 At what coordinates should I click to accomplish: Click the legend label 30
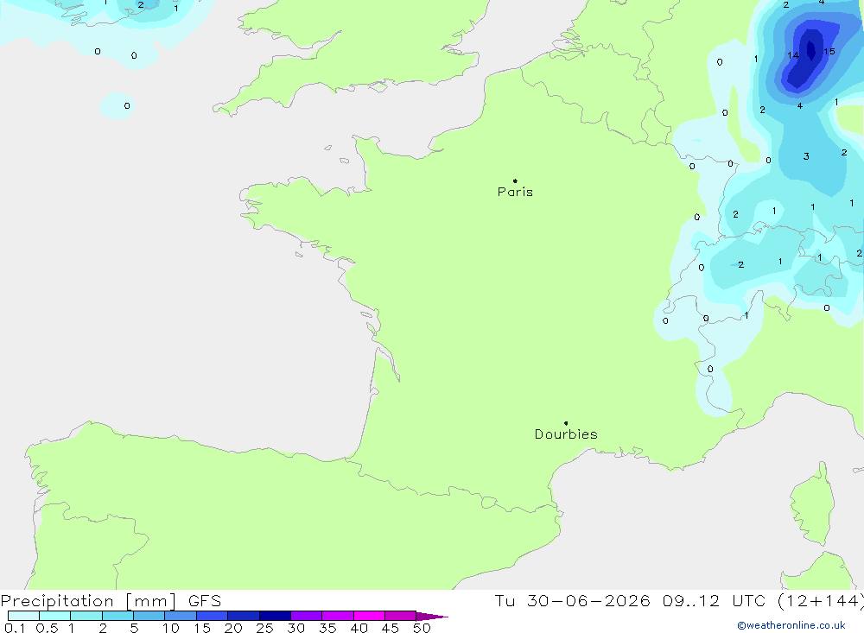point(295,628)
